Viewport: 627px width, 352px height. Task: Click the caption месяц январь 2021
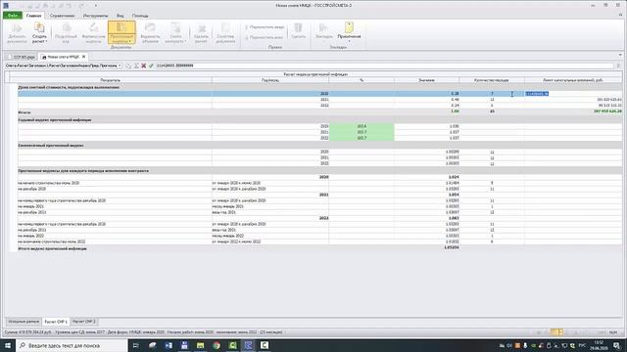point(227,206)
